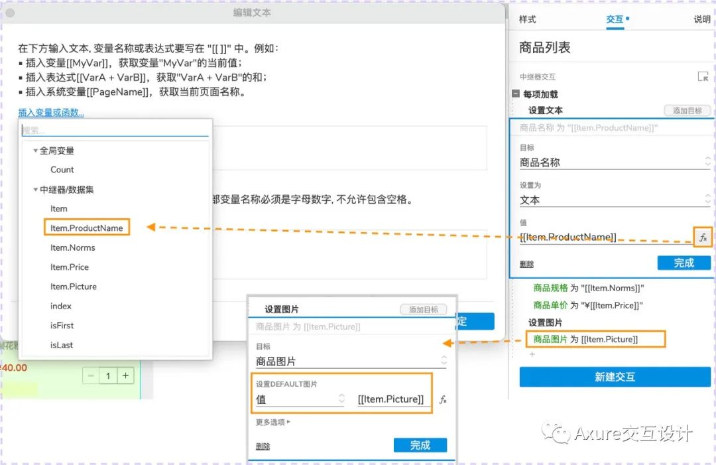Select Item.Picture variable
The height and width of the screenshot is (465, 716).
click(74, 287)
